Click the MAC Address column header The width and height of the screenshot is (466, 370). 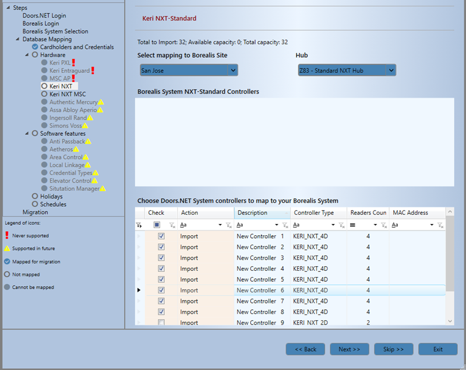(x=417, y=213)
